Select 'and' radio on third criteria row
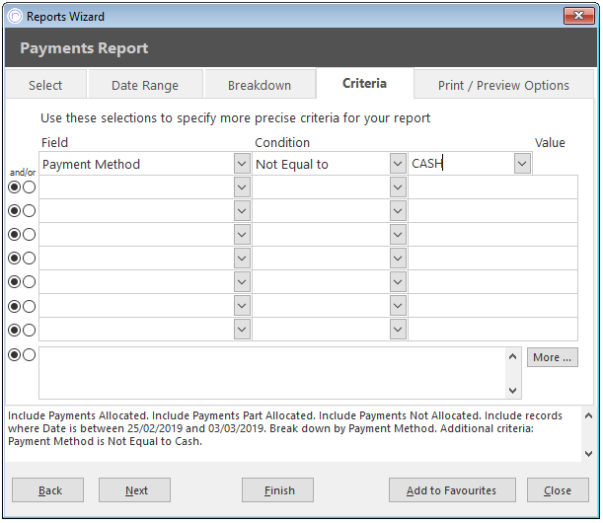This screenshot has height=523, width=603. pos(14,211)
